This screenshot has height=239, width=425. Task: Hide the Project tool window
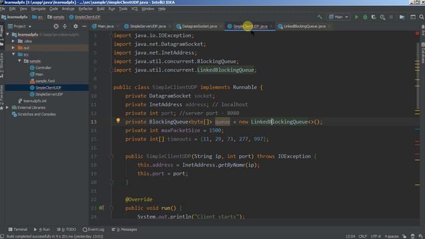click(x=84, y=27)
